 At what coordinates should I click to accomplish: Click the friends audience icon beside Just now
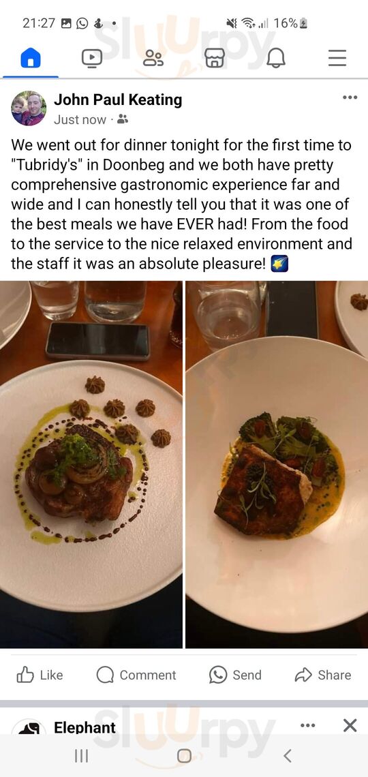point(123,119)
